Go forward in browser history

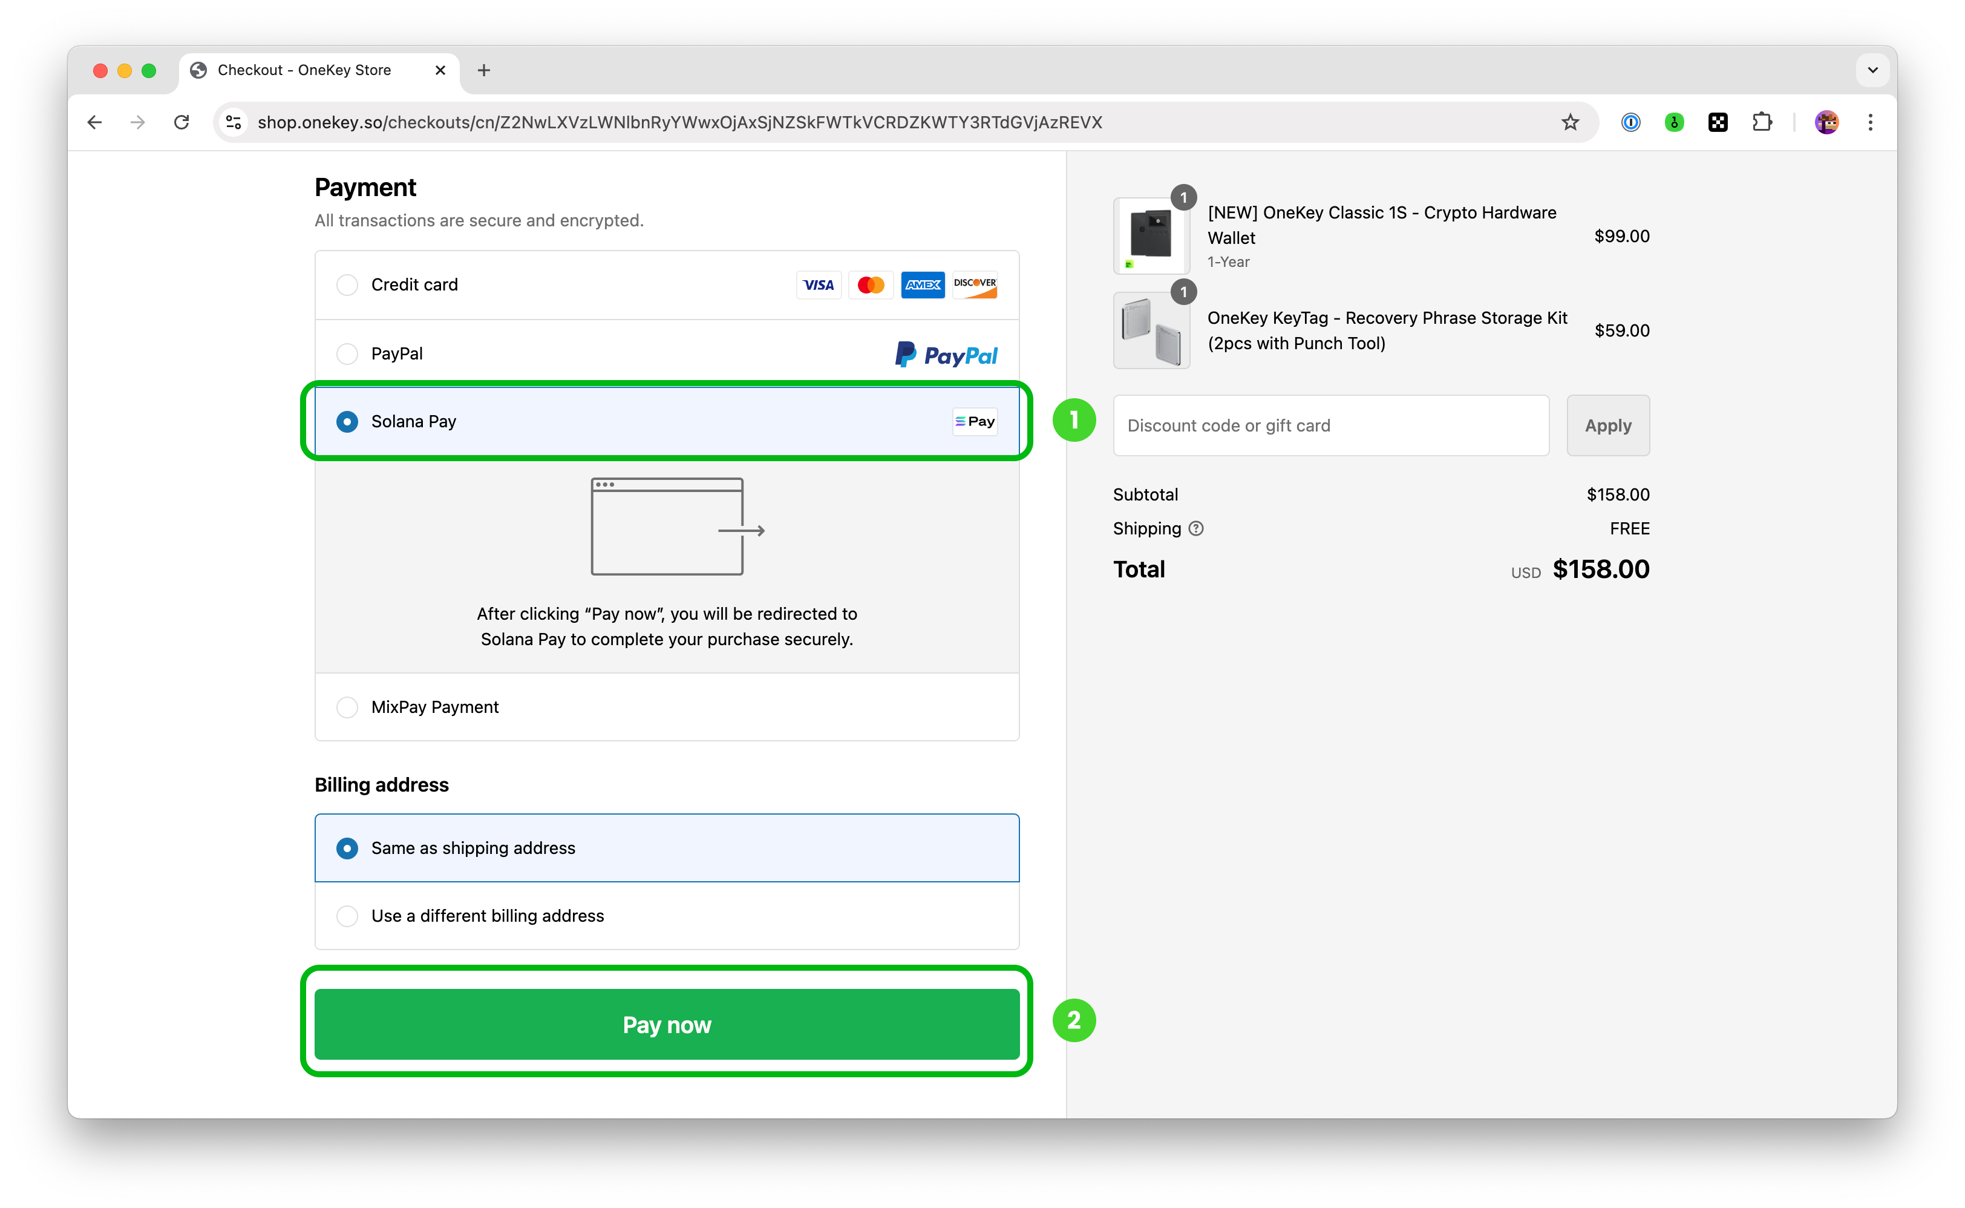click(x=138, y=122)
